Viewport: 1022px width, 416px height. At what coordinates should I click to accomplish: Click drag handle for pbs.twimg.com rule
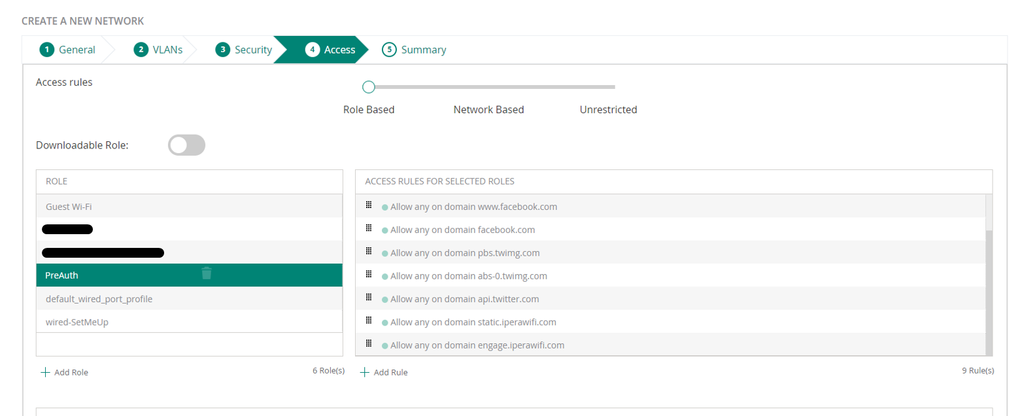tap(369, 251)
